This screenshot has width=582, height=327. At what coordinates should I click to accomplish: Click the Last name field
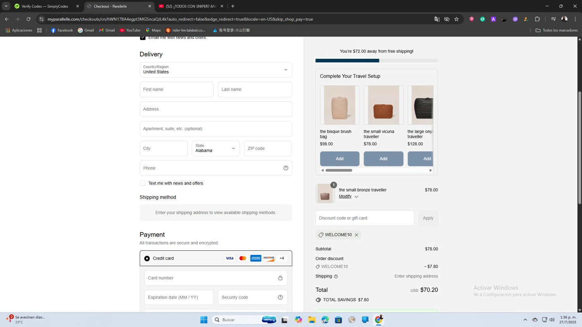(x=255, y=89)
